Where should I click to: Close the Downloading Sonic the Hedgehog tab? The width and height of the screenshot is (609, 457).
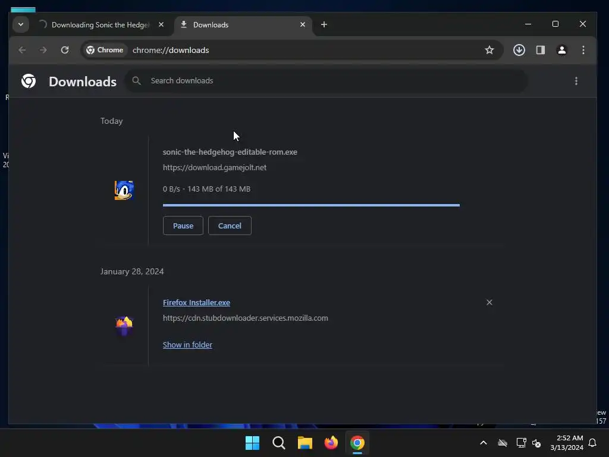[x=161, y=24]
